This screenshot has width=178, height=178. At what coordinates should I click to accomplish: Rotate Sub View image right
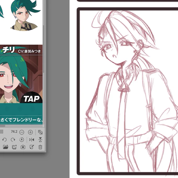[x=13, y=140]
